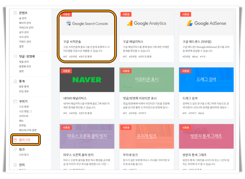Click the 댓글·방명록 speech bubble icon
245x179 pixels.
pyautogui.click(x=15, y=56)
